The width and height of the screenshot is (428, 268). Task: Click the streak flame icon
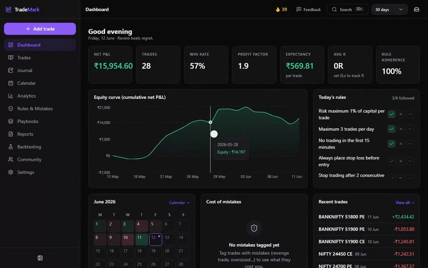coord(277,10)
